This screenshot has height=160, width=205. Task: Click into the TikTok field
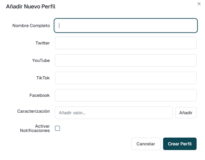pos(126,78)
